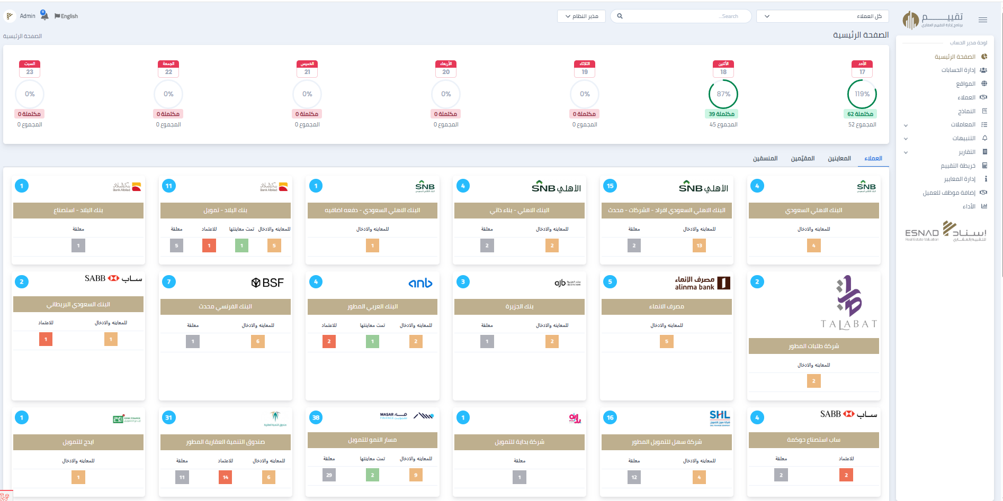Click the بنك الجزيرة card title bar

[519, 306]
